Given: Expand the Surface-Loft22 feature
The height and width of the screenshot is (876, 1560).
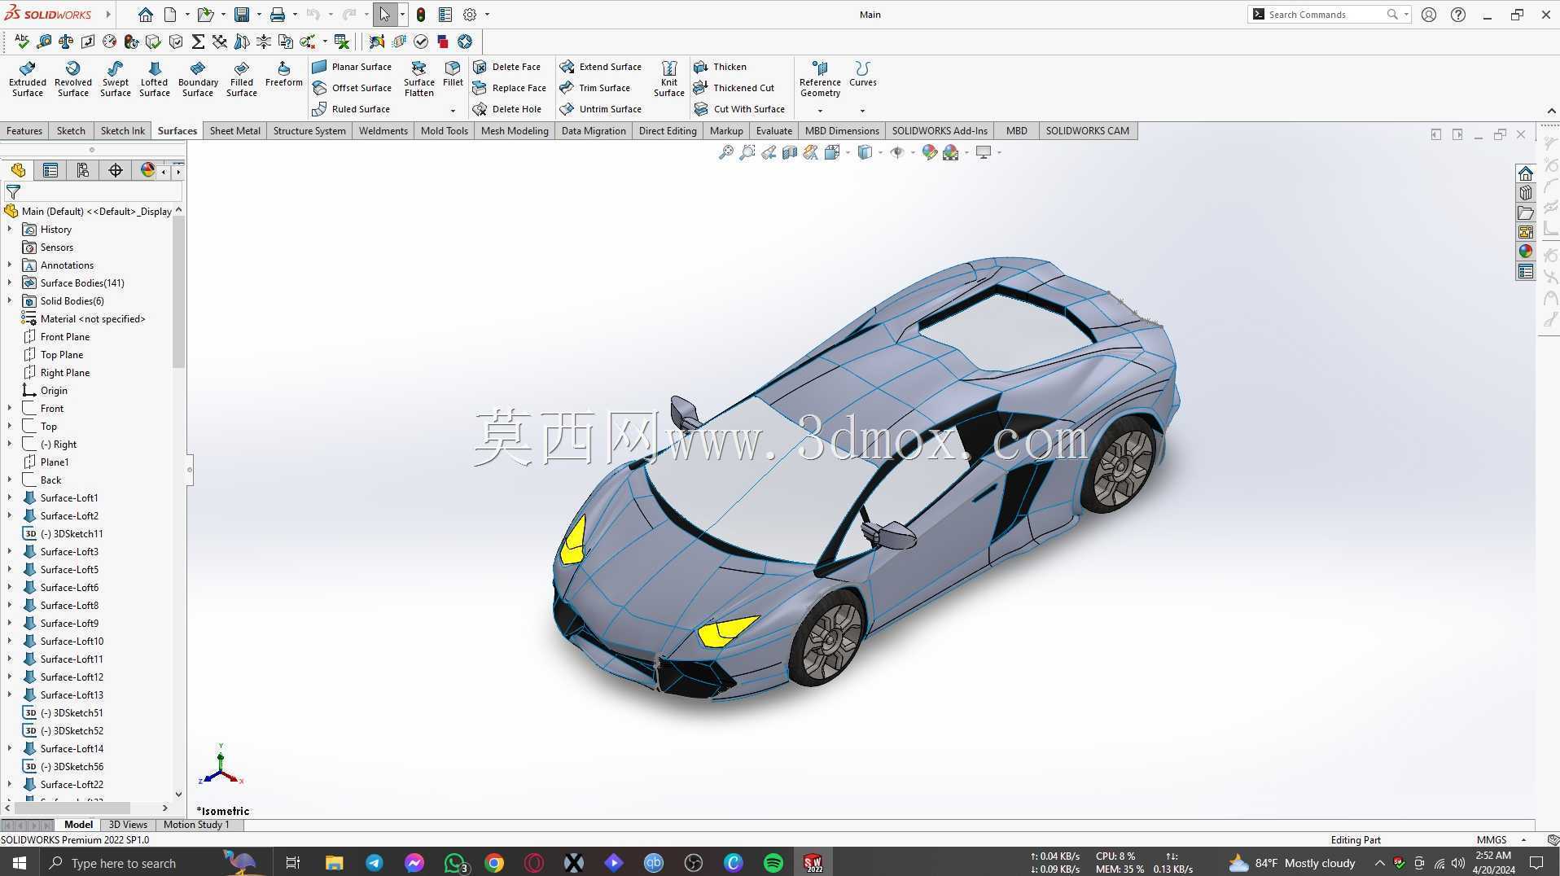Looking at the screenshot, I should tap(10, 785).
